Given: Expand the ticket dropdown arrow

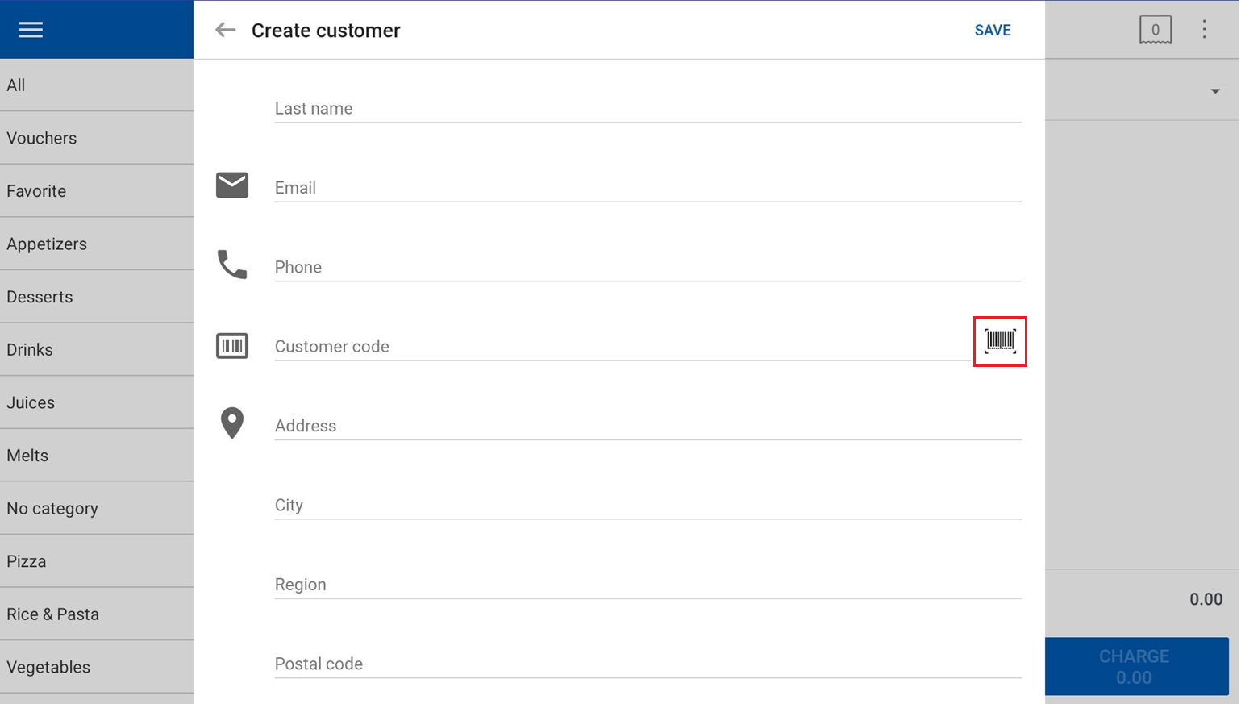Looking at the screenshot, I should tap(1214, 91).
